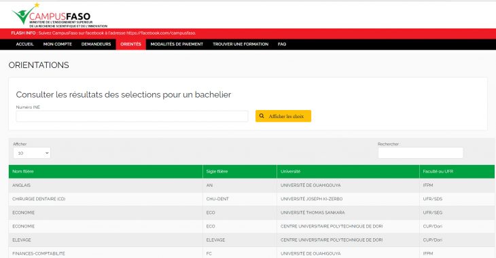Open the ACCUEIL menu item
The image size is (496, 258).
pyautogui.click(x=24, y=44)
